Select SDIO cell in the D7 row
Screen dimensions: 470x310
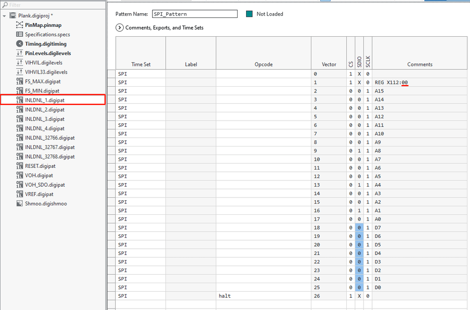pos(359,228)
